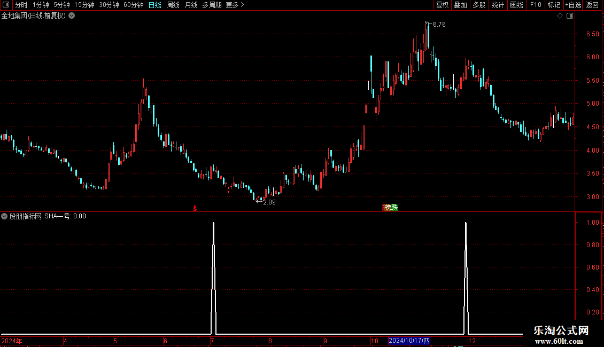
Task: Expand the indicator panel dropdown arrow
Action: point(4,216)
